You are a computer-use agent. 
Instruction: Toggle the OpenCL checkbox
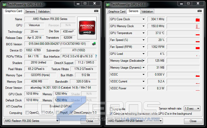(x=27, y=113)
